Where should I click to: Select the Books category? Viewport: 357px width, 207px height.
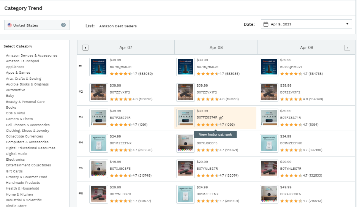pos(11,107)
